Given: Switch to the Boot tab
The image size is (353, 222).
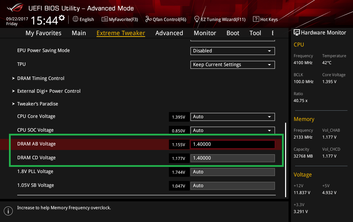Looking at the screenshot, I should tap(233, 33).
